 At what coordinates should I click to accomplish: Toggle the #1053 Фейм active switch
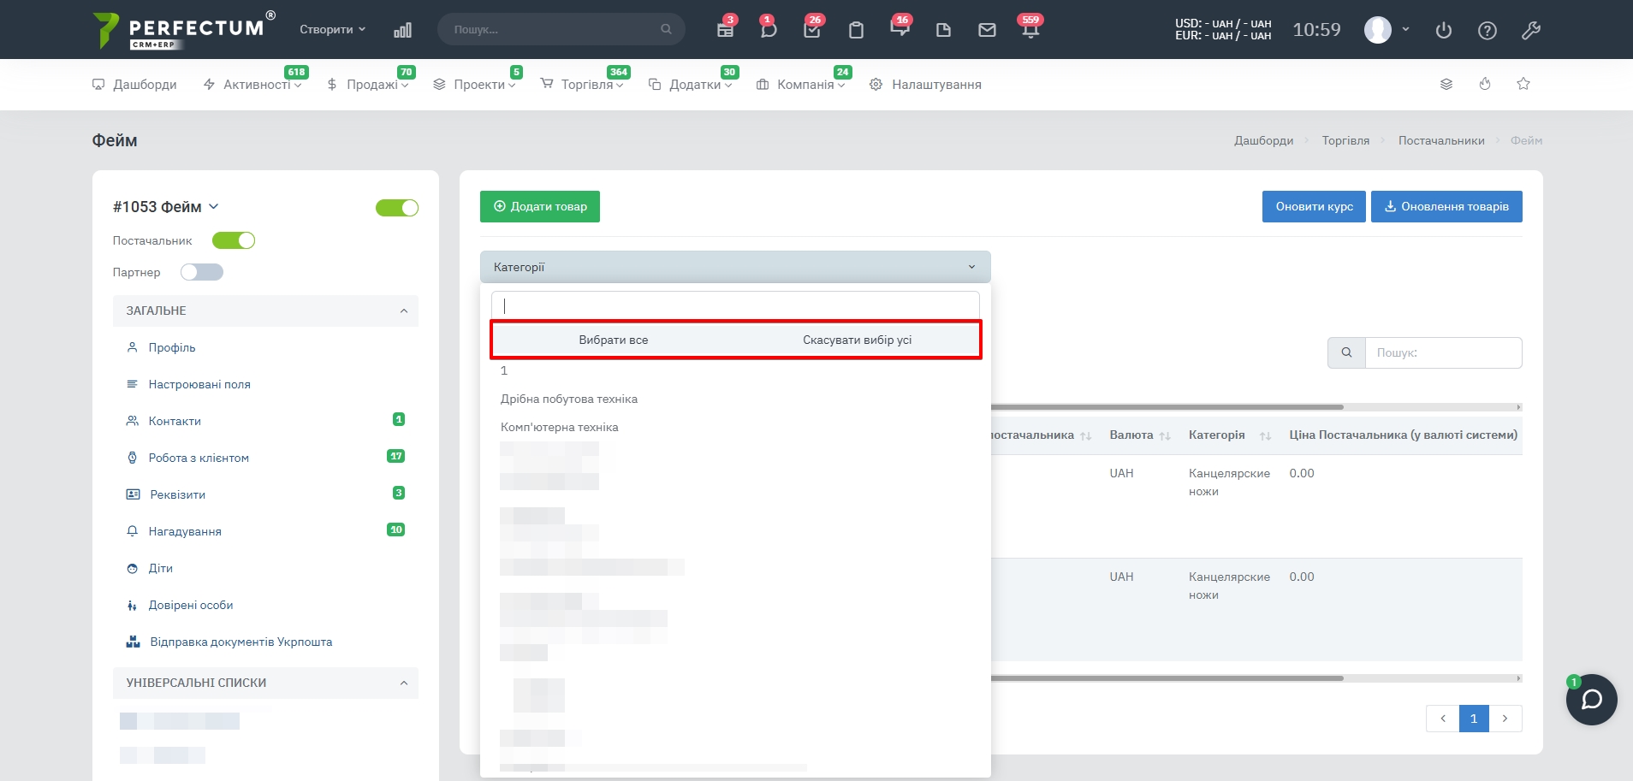pyautogui.click(x=397, y=208)
